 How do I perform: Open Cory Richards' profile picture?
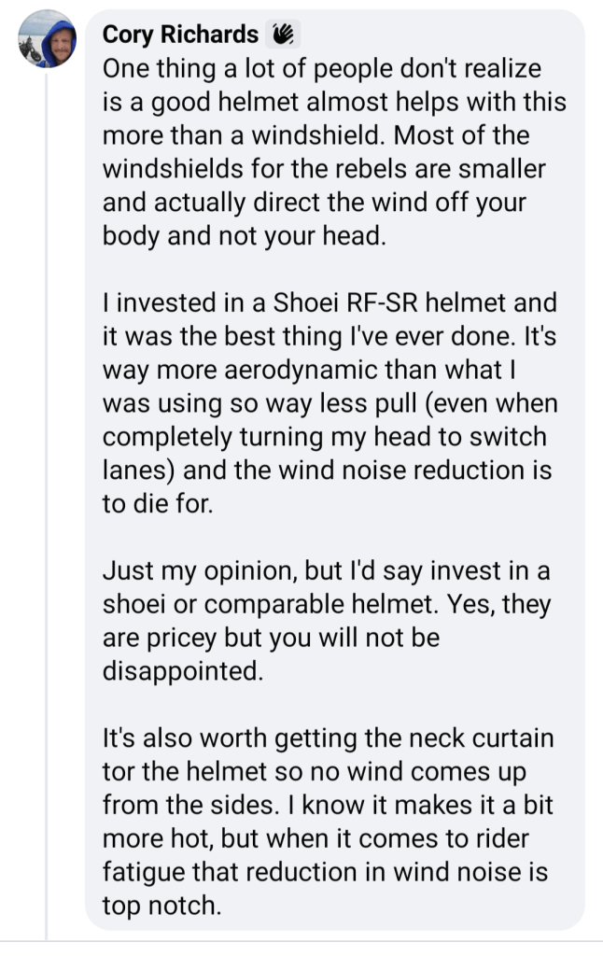48,40
